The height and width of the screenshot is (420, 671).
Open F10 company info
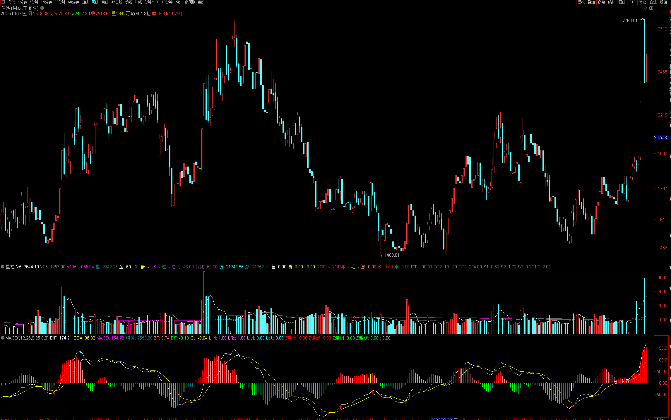(x=632, y=2)
